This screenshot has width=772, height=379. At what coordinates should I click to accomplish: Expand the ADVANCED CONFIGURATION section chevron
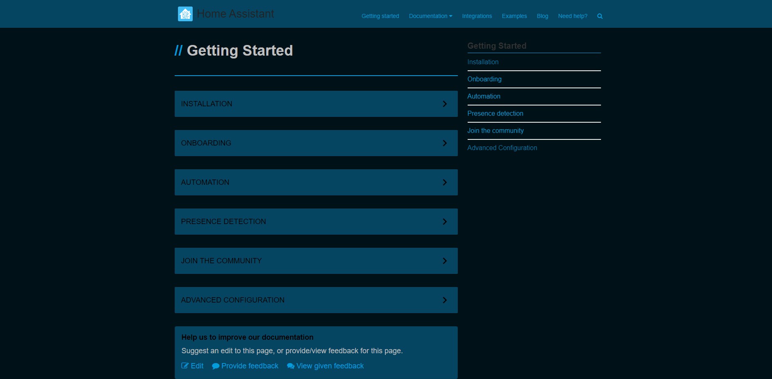(x=444, y=300)
